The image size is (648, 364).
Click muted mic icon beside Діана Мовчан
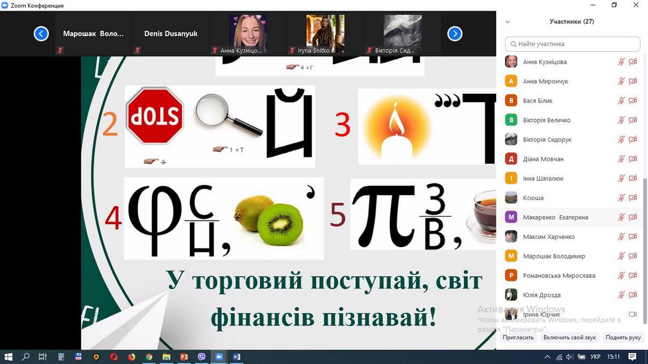(x=621, y=159)
